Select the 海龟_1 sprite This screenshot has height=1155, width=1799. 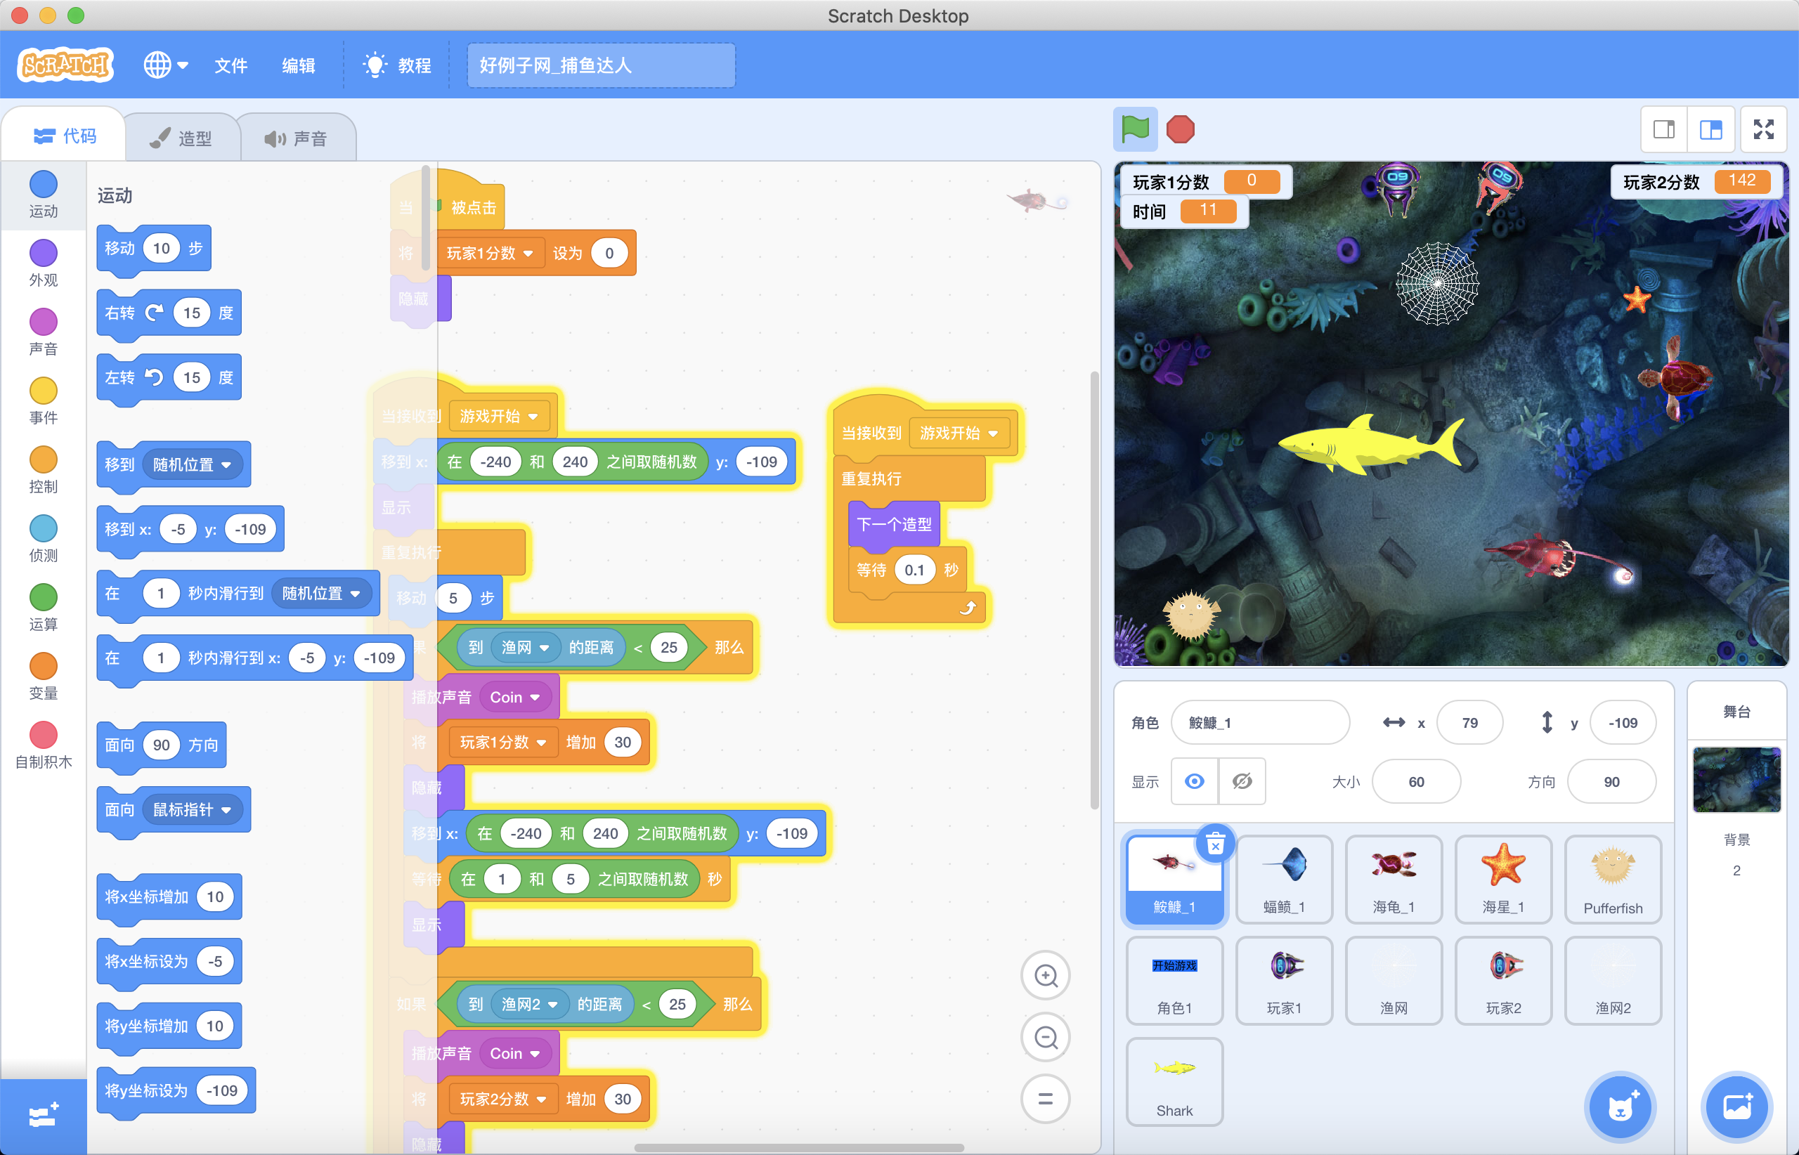(1393, 879)
